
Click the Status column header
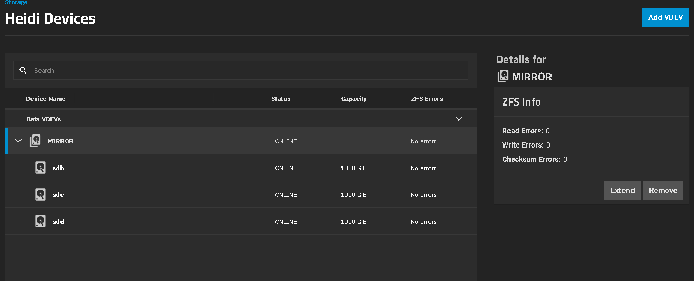pos(281,99)
